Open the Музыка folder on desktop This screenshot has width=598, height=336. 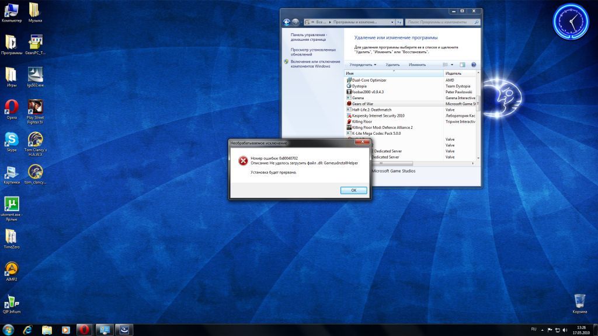(x=35, y=13)
